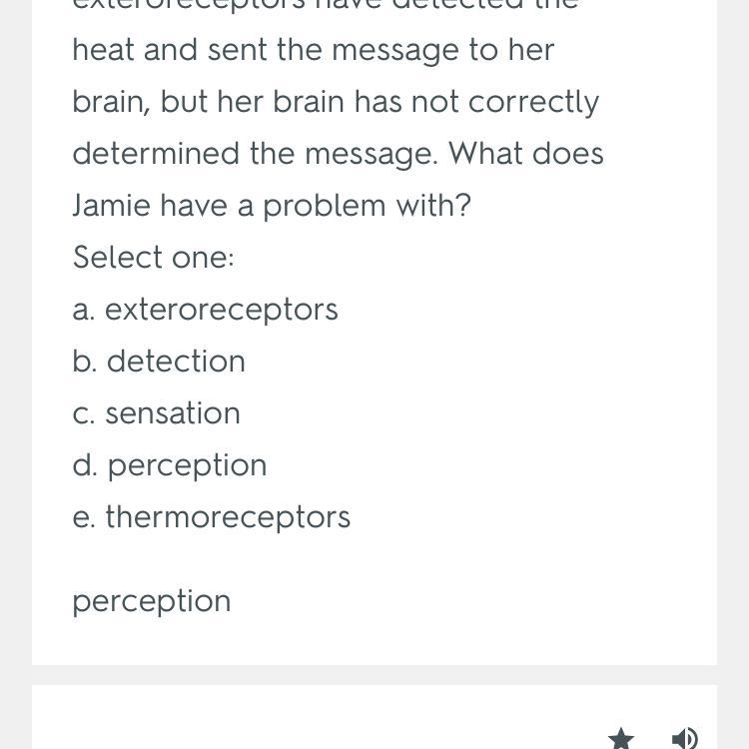Click the line 'determined the message. What does'
Screen dimensions: 749x749
(x=339, y=154)
